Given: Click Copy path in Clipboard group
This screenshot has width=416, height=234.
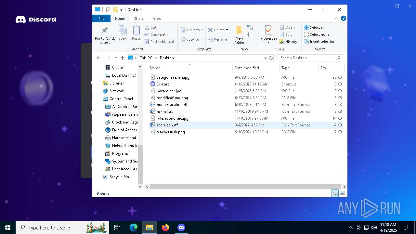Looking at the screenshot, I should [x=156, y=34].
